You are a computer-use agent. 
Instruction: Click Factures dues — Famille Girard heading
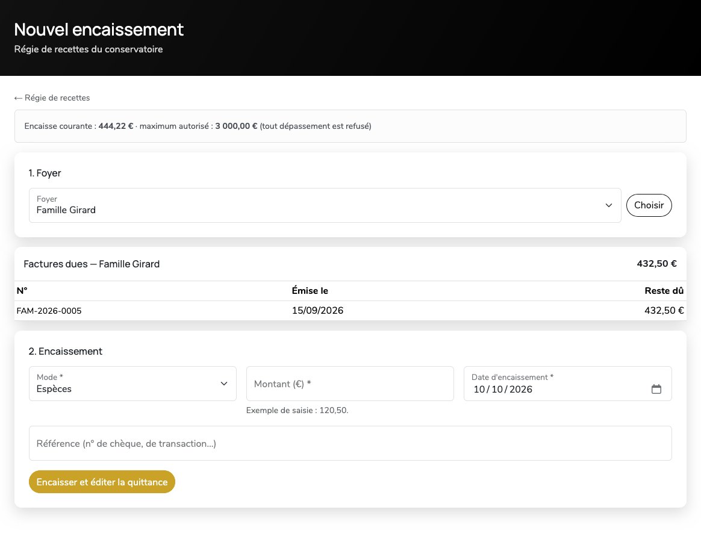coord(92,264)
